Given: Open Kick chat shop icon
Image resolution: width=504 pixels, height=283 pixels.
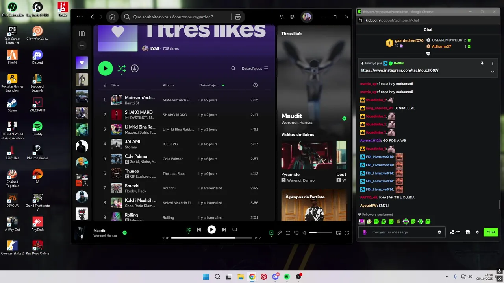Looking at the screenshot, I should point(468,232).
